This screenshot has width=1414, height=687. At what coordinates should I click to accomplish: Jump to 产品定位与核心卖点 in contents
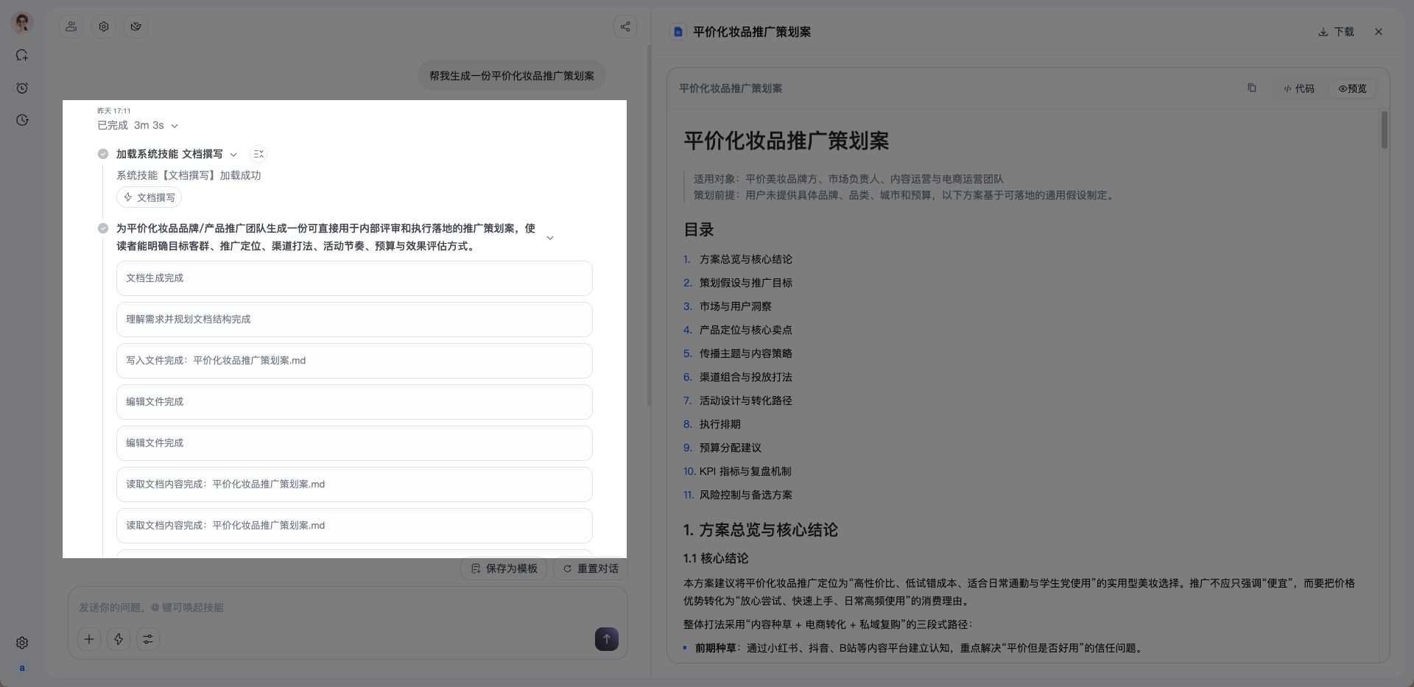[746, 330]
